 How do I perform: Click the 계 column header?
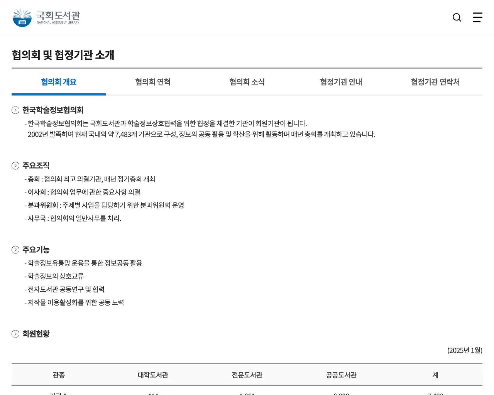[x=435, y=375]
